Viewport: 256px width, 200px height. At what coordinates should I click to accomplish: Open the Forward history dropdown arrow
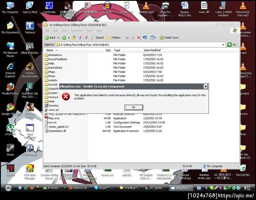(69, 38)
